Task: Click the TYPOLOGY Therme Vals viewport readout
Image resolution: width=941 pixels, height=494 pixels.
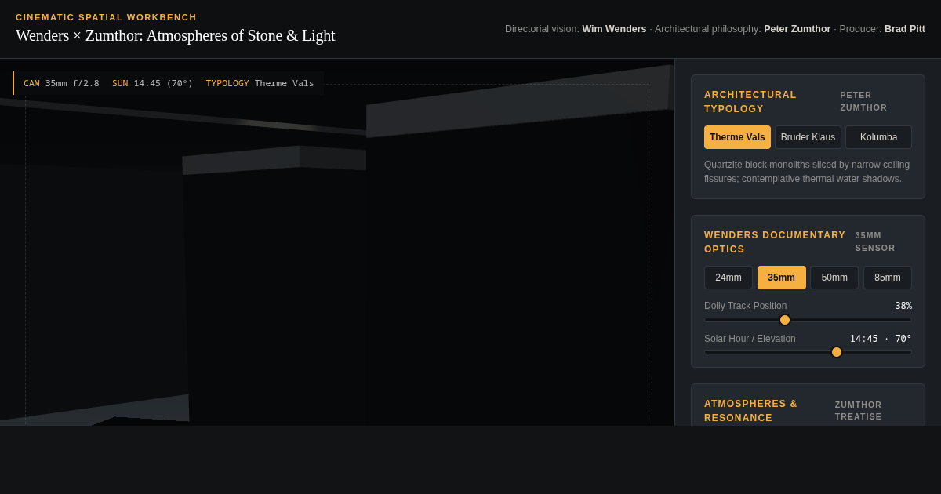Action: [260, 83]
